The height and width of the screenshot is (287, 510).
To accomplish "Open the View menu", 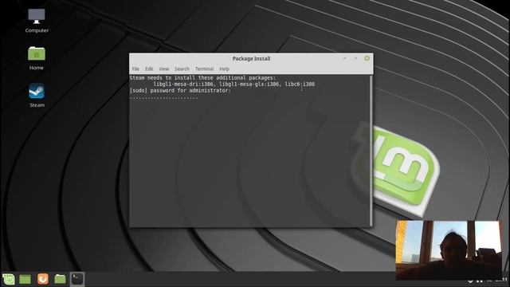I will [163, 69].
